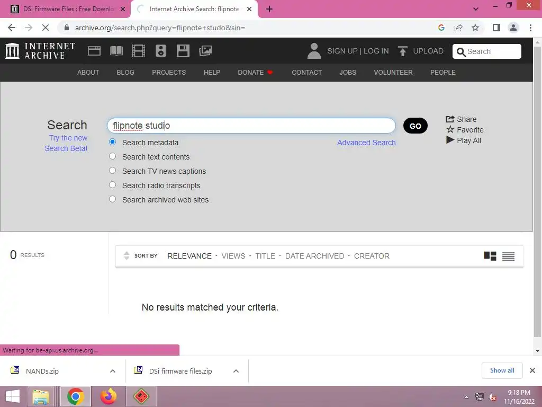Open the Advanced Search link
The width and height of the screenshot is (542, 407).
(366, 143)
